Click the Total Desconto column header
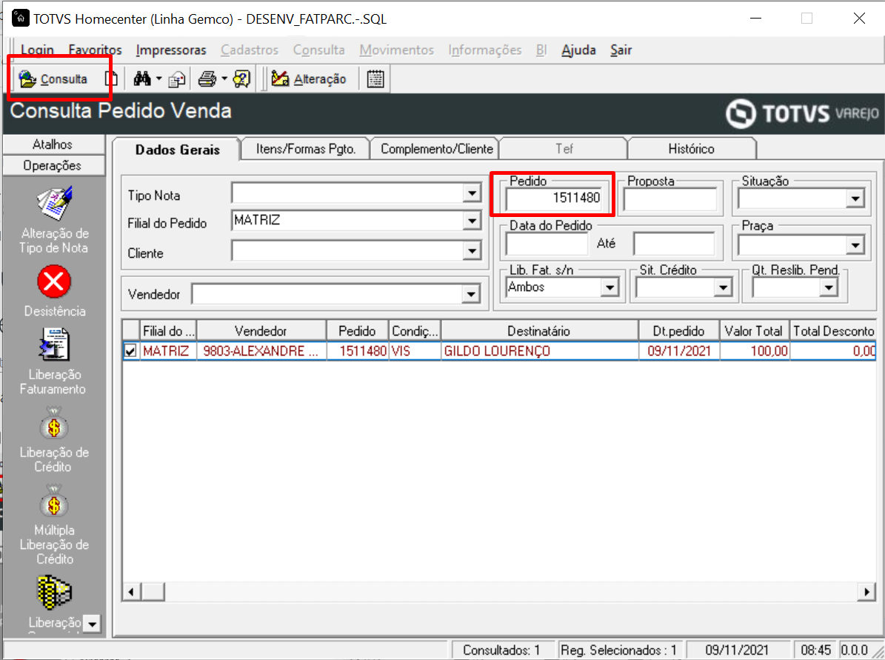This screenshot has height=660, width=885. pos(833,331)
